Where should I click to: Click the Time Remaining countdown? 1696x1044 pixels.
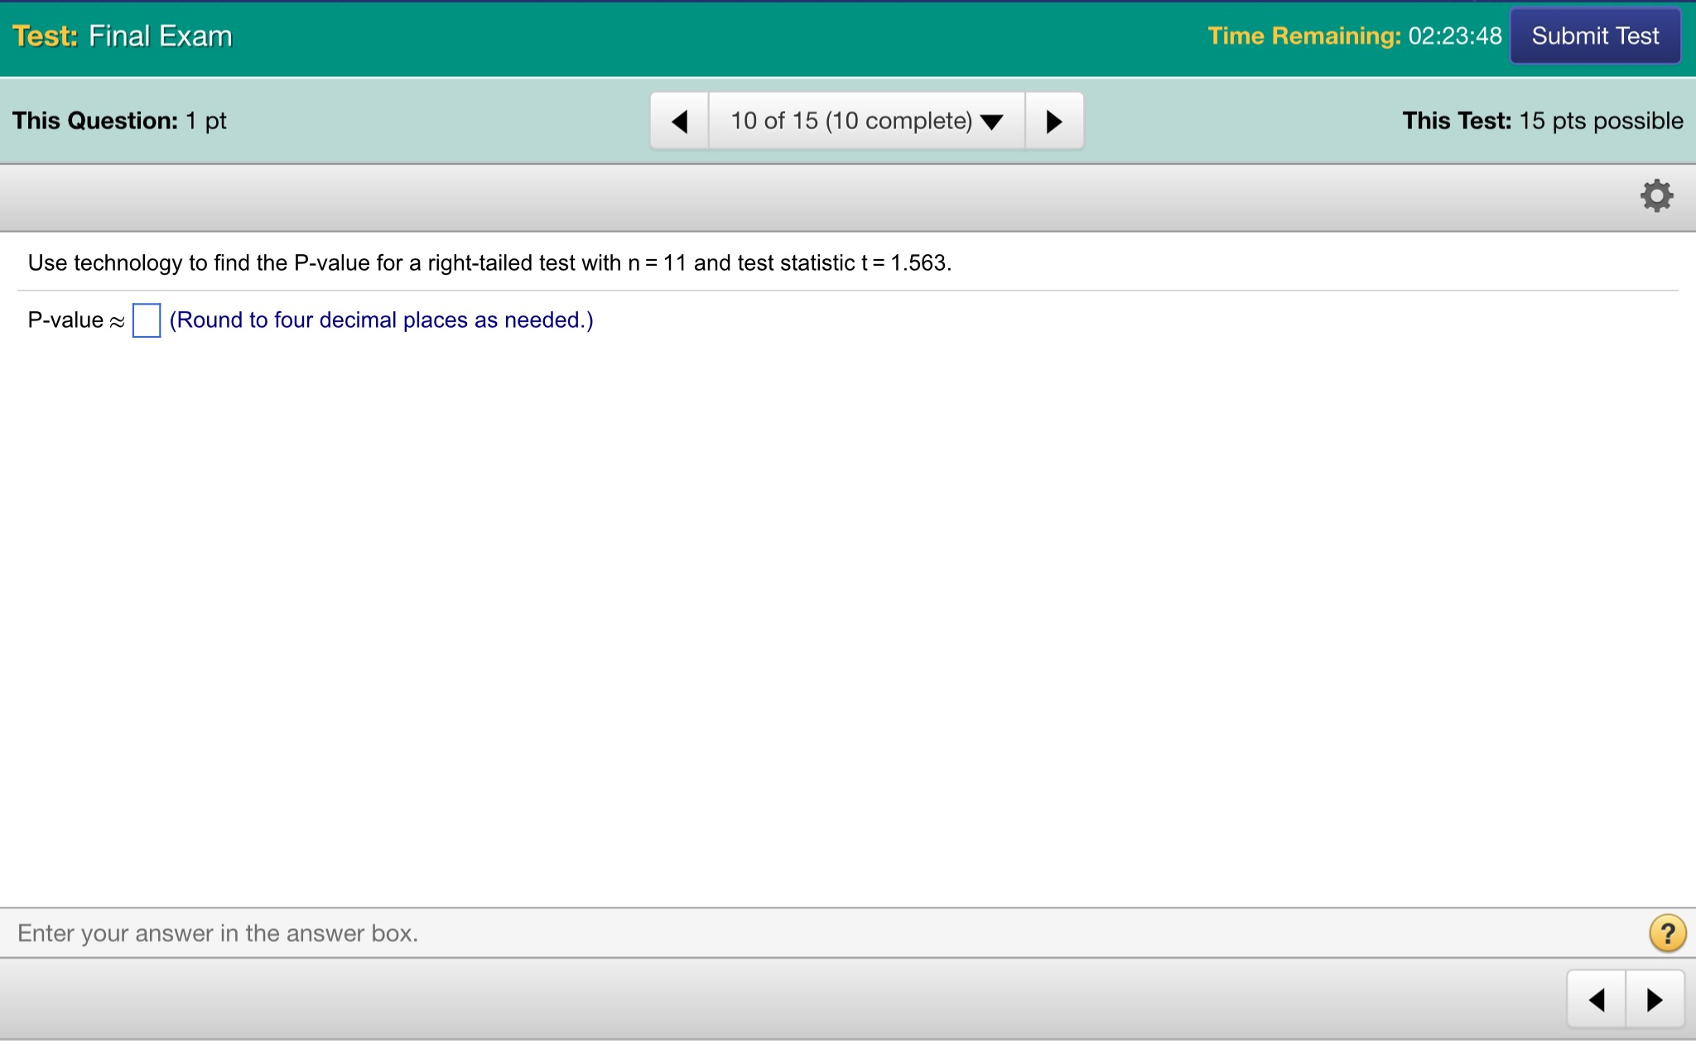point(1454,36)
